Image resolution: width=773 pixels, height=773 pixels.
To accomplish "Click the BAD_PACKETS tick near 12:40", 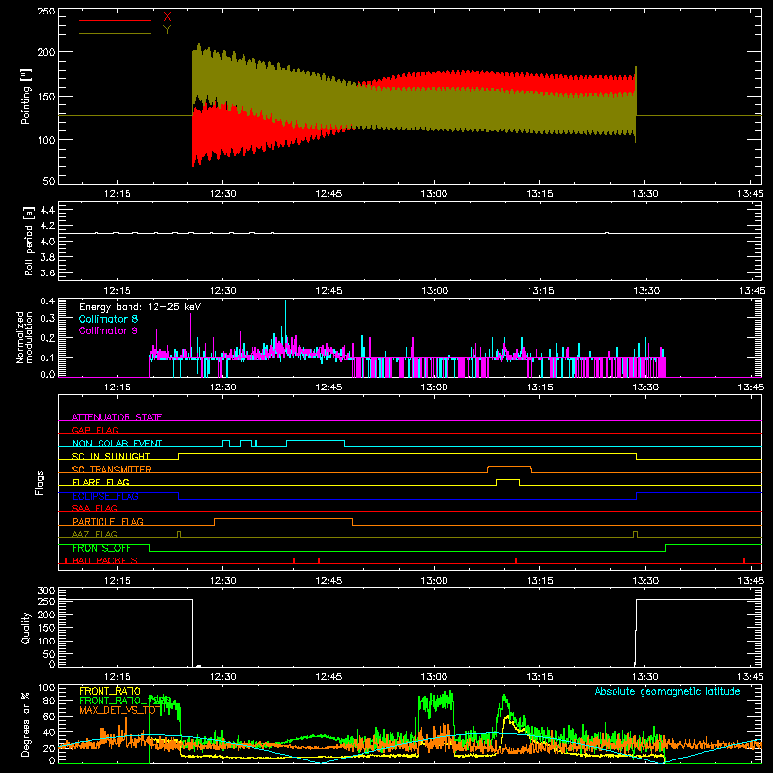I will pos(294,560).
